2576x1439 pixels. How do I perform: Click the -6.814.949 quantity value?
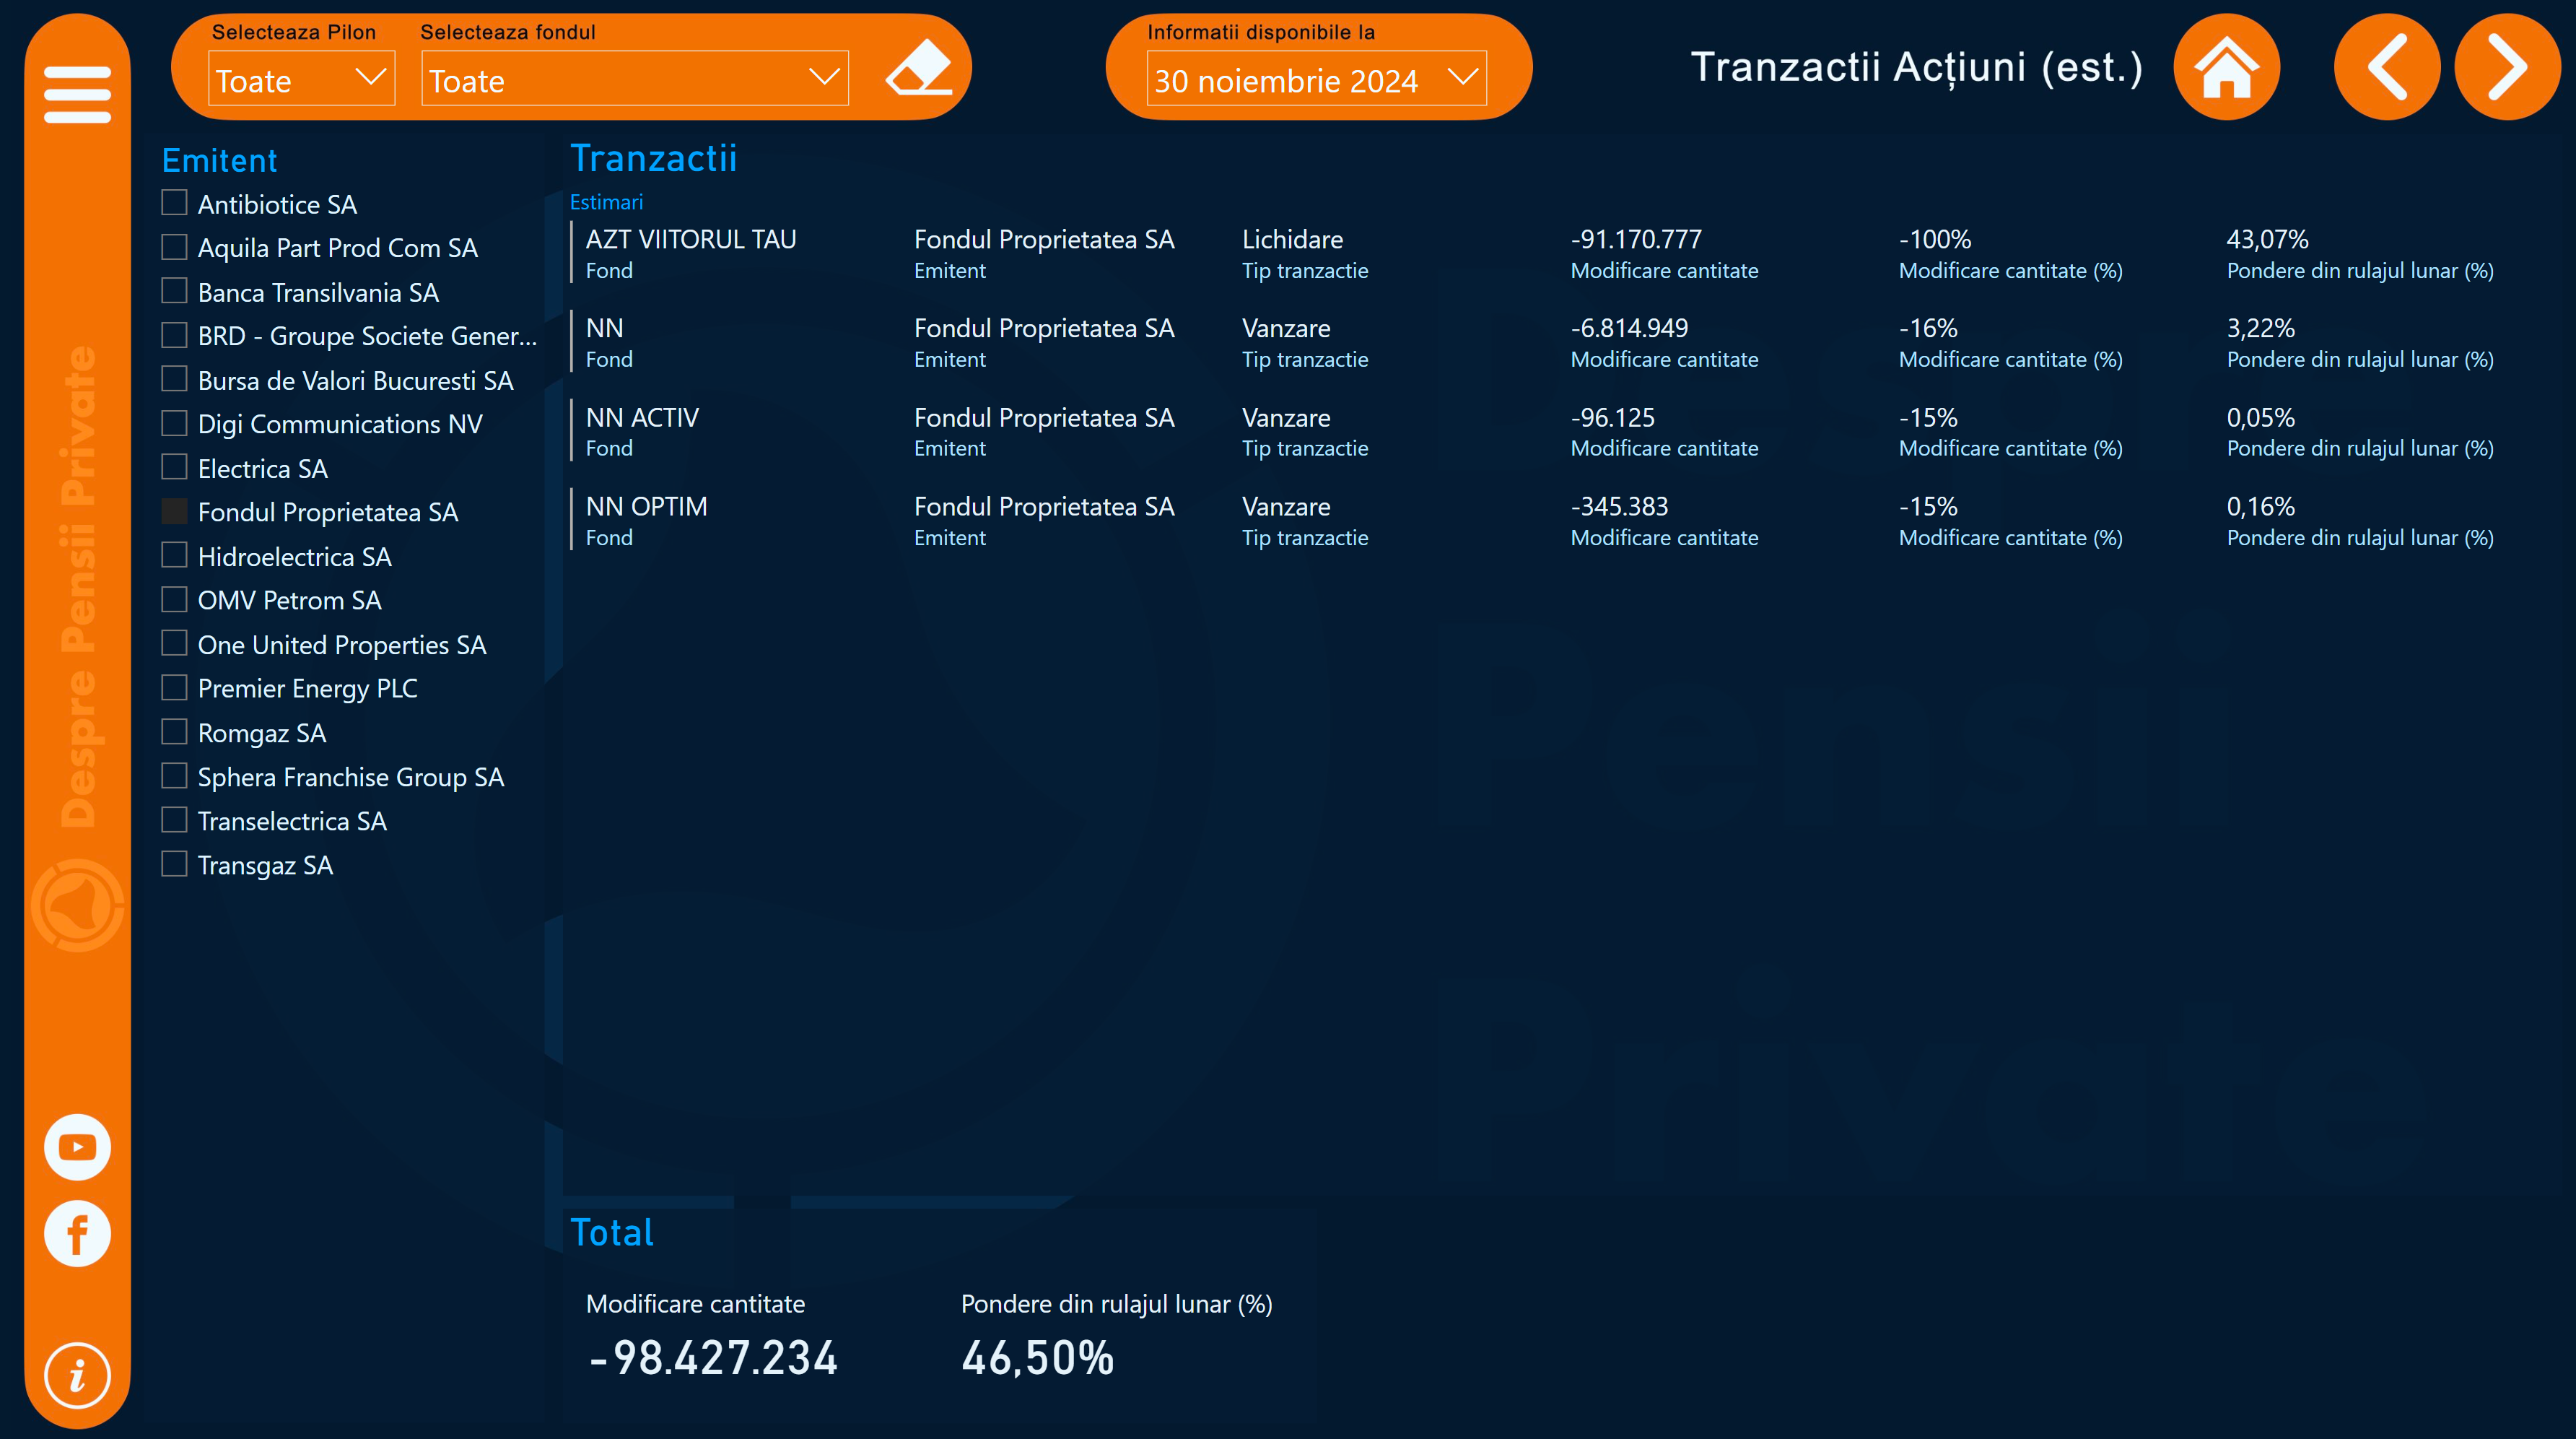pos(1629,329)
